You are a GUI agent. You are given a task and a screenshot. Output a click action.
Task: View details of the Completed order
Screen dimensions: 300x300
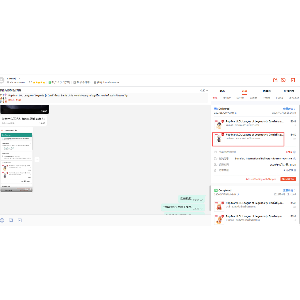[289, 190]
